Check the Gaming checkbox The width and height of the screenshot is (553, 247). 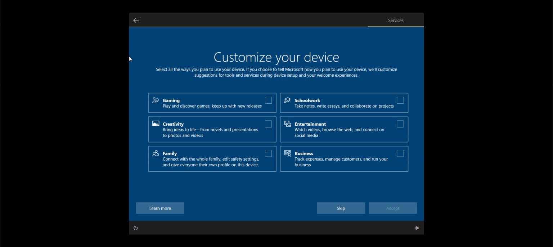pos(268,100)
